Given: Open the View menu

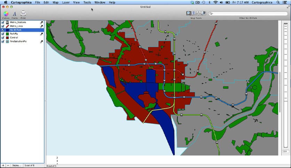Looking at the screenshot, I should (x=76, y=2).
